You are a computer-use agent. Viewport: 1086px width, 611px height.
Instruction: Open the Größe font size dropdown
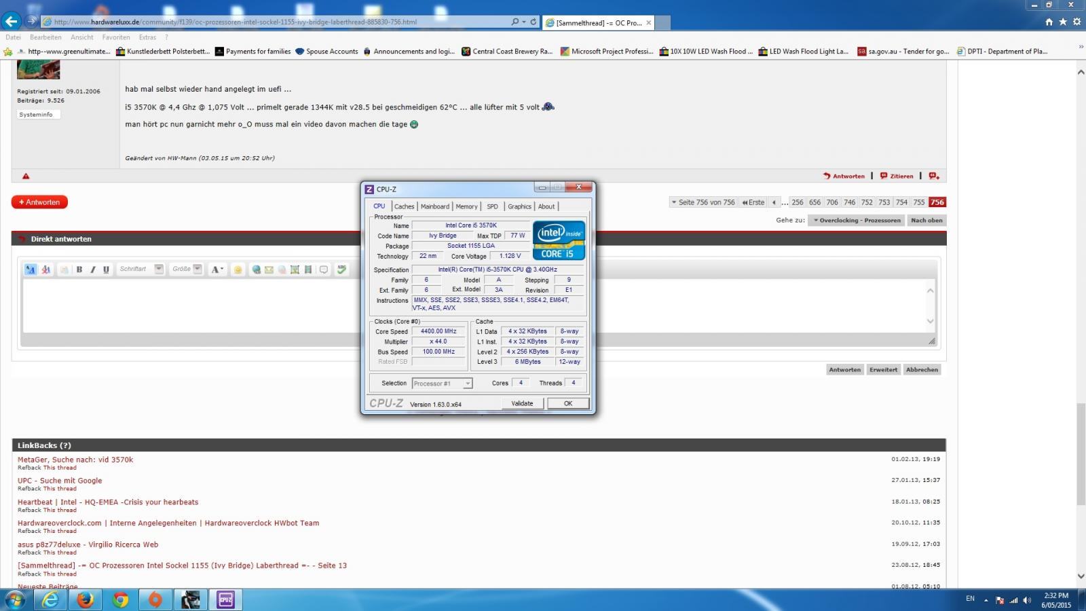point(187,270)
